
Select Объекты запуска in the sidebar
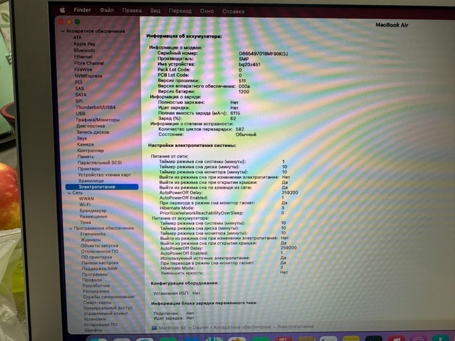pos(99,246)
